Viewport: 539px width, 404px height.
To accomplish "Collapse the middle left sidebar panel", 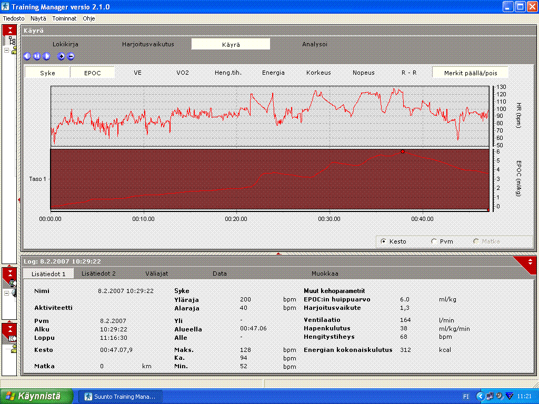I will click(10, 273).
